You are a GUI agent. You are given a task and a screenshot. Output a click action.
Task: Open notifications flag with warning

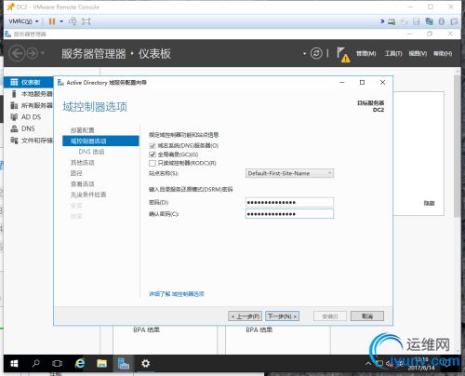pos(343,54)
